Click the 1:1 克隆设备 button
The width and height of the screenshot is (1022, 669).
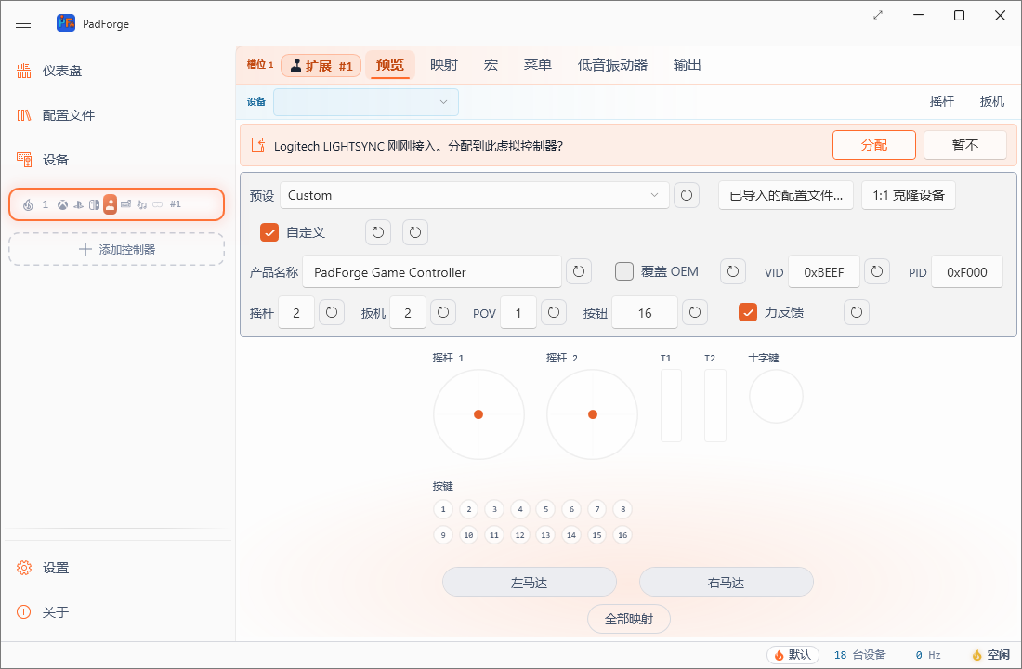[x=909, y=195]
